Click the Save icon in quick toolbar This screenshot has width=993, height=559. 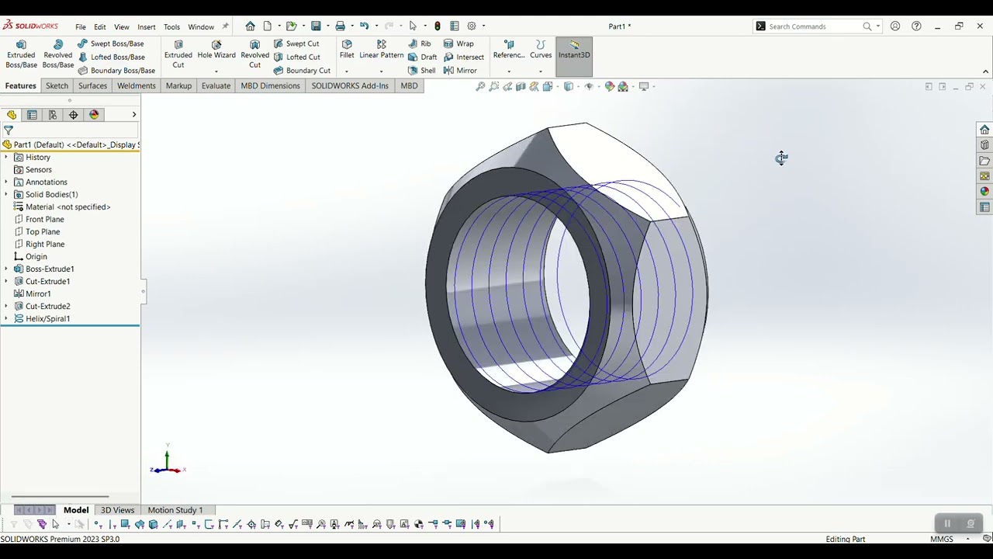point(316,26)
